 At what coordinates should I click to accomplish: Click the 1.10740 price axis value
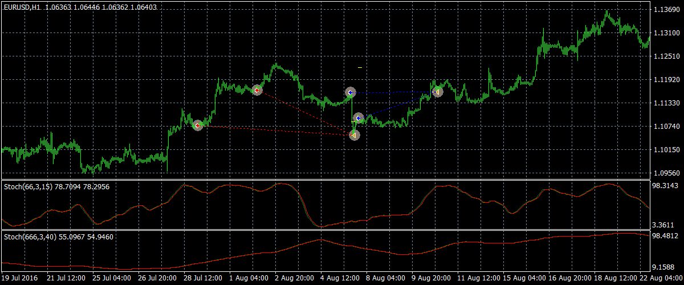click(667, 127)
